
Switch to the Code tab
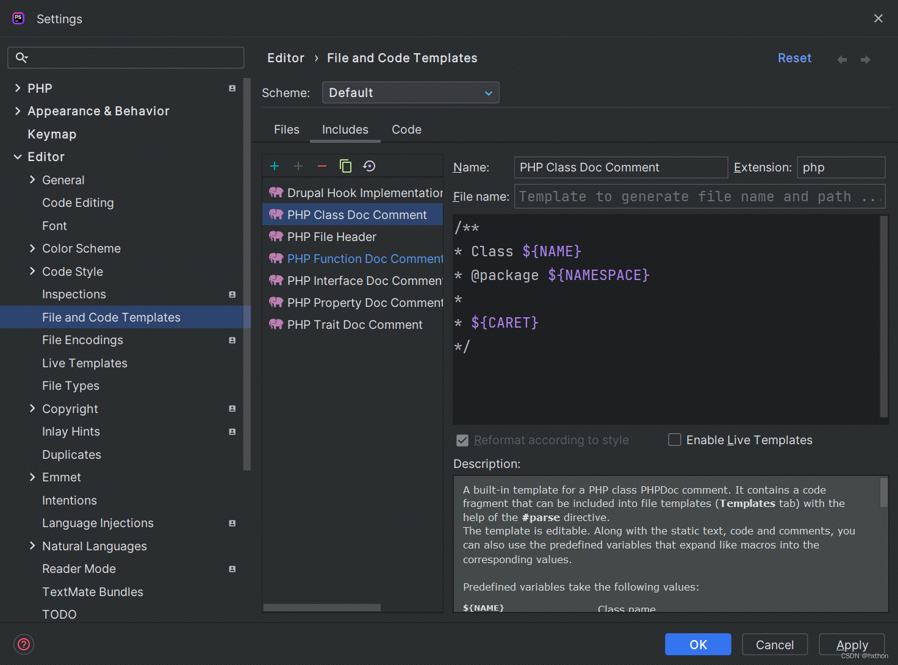pyautogui.click(x=406, y=129)
